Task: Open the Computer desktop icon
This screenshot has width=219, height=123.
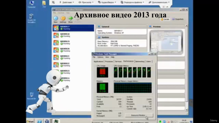Action: (31, 4)
